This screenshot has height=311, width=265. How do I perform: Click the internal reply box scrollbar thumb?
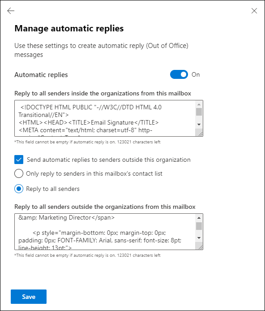point(199,112)
